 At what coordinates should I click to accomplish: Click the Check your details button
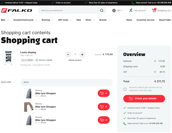144,99
